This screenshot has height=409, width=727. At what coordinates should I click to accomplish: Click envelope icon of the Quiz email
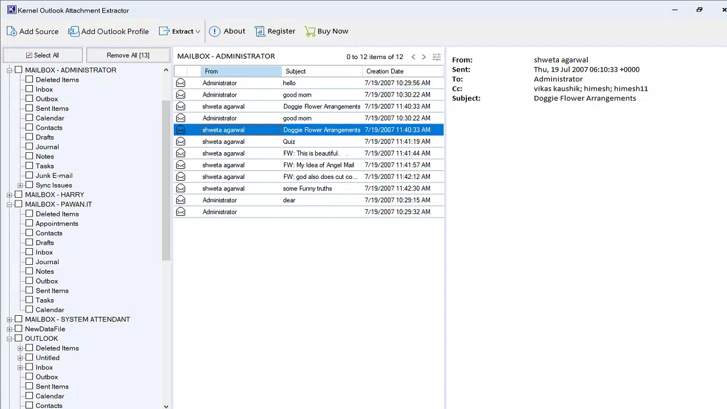coord(181,141)
